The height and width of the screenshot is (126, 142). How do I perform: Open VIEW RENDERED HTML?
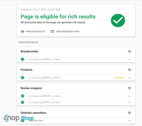click(x=68, y=31)
